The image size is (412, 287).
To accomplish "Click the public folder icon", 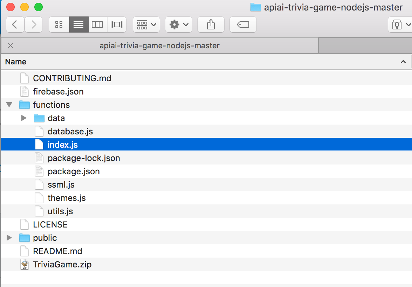I will pyautogui.click(x=25, y=238).
